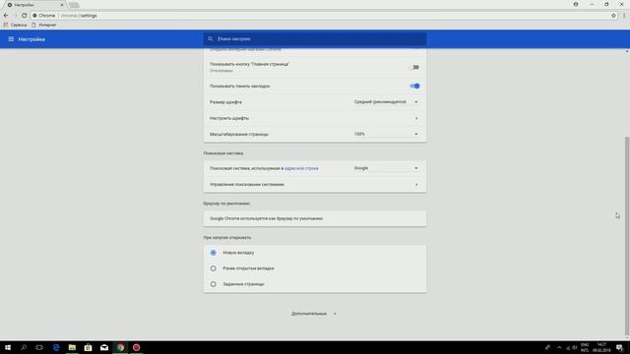Click the volume icon in system tray
630x354 pixels.
point(575,347)
